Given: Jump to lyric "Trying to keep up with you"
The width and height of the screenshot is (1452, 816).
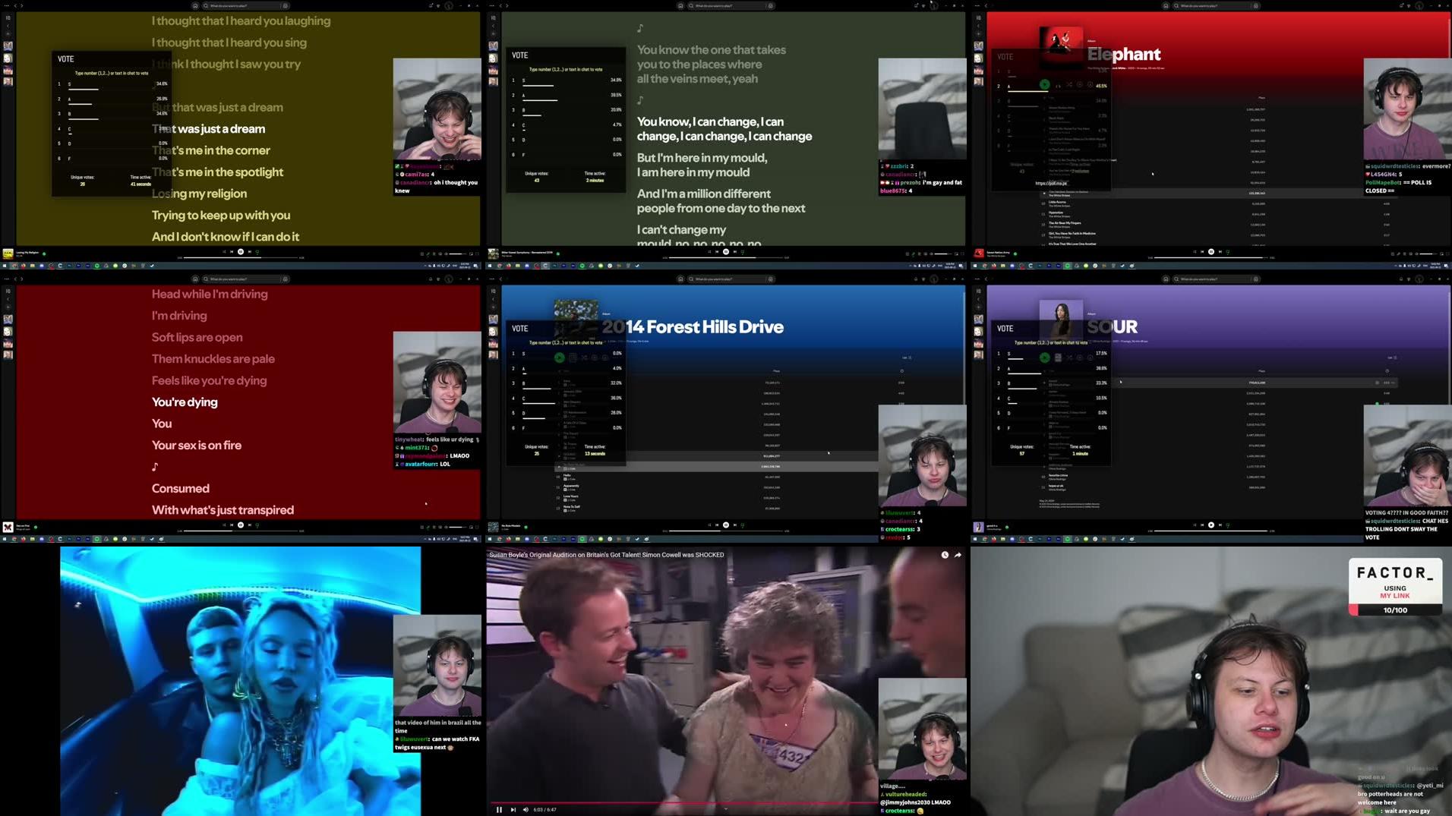Looking at the screenshot, I should 221,215.
